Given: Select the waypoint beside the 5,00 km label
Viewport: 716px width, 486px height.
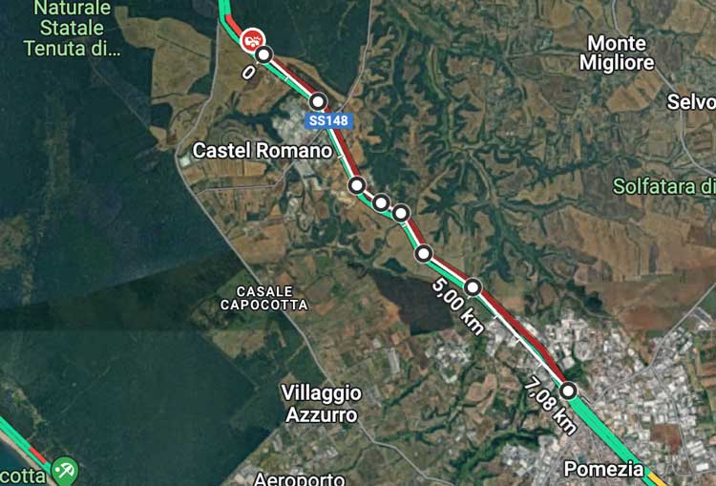Looking at the screenshot, I should click(473, 287).
